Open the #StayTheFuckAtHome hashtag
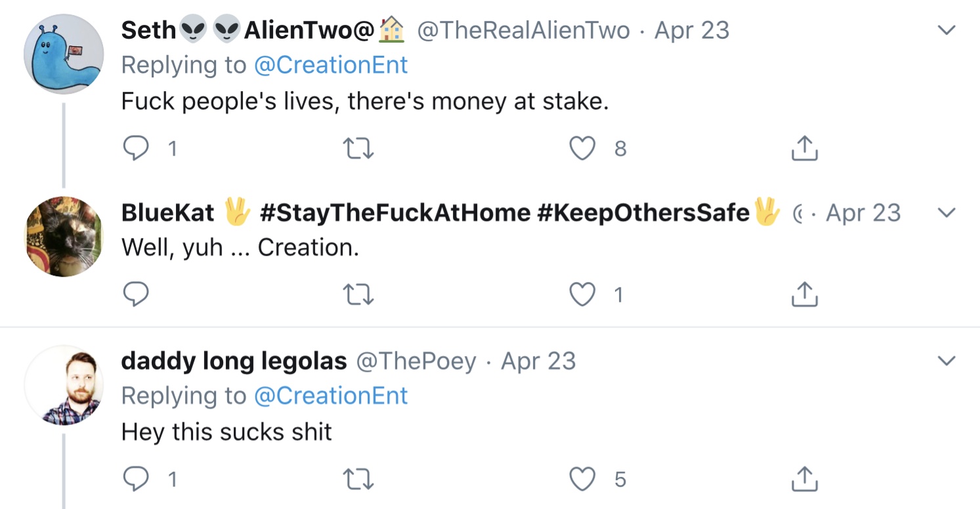 point(394,213)
